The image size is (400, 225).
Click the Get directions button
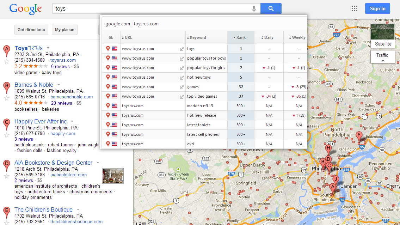[x=31, y=30]
